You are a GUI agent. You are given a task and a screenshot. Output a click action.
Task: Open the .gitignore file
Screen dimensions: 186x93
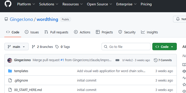pyautogui.click(x=21, y=81)
